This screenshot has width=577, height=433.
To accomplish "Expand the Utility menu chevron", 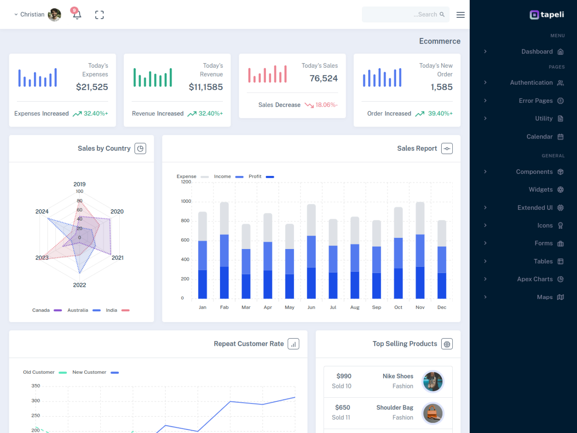I will (x=485, y=119).
